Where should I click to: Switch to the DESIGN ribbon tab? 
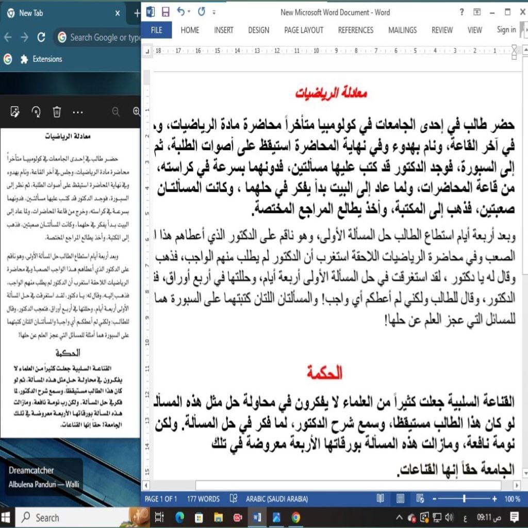(x=259, y=30)
